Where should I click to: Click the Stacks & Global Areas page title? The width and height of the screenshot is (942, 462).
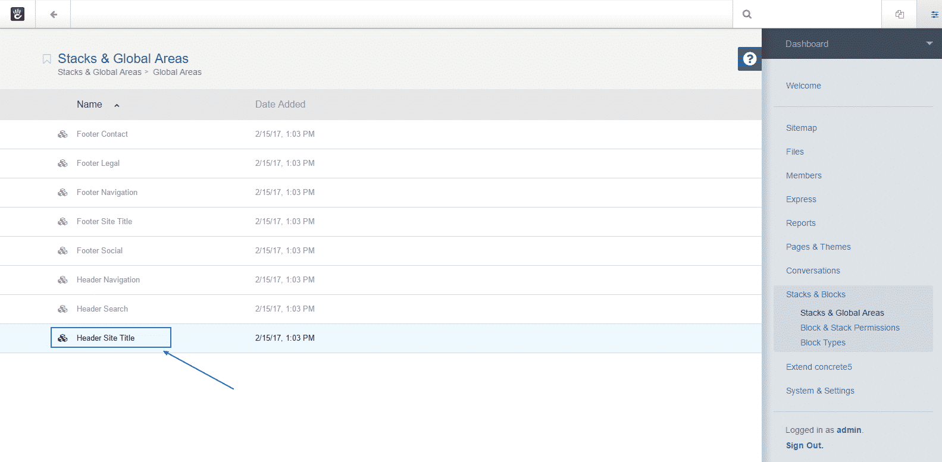point(123,58)
